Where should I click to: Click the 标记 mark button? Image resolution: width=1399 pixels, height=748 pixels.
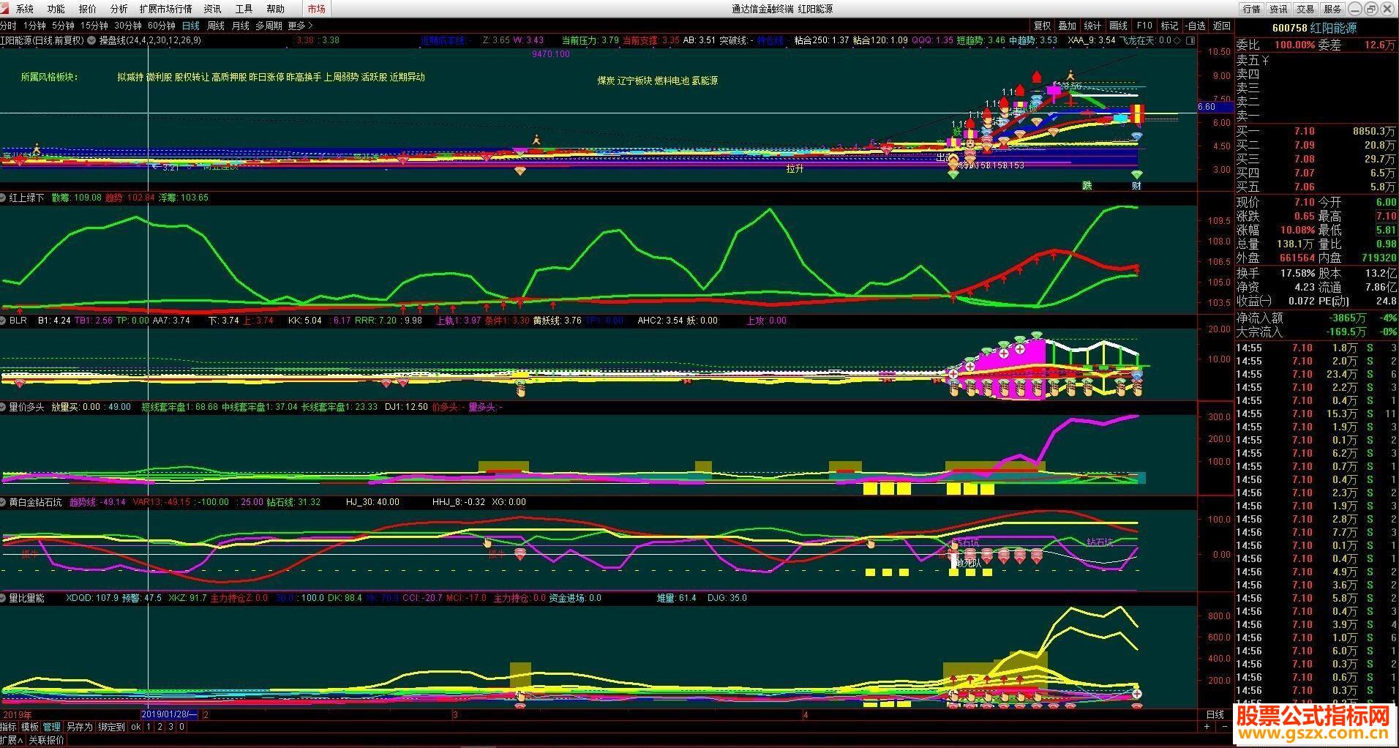click(x=1169, y=26)
